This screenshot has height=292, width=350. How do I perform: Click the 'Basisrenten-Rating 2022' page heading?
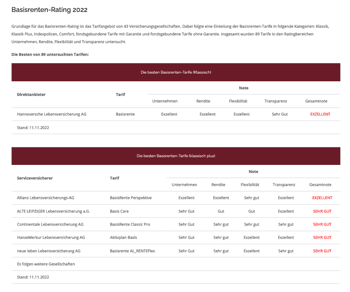pos(49,10)
